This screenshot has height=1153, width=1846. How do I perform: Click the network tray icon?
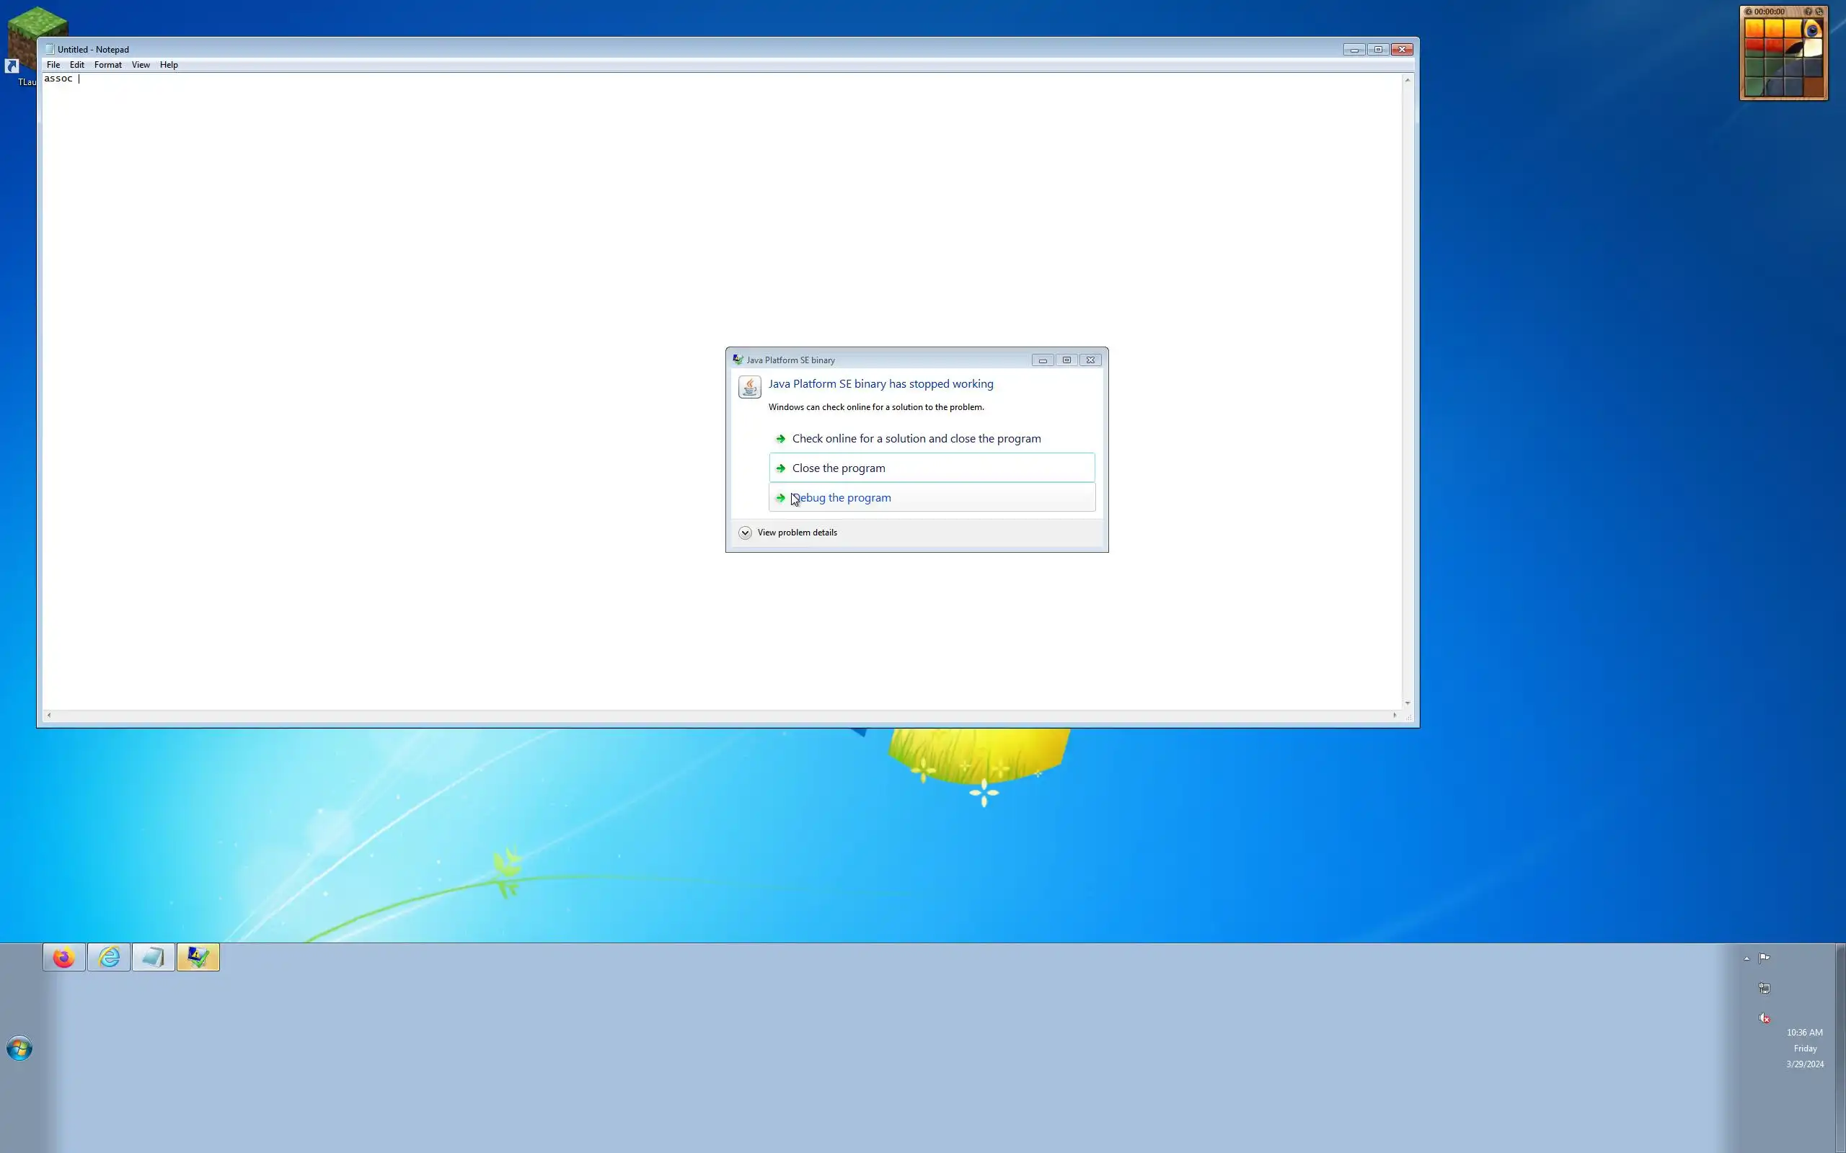(x=1765, y=988)
